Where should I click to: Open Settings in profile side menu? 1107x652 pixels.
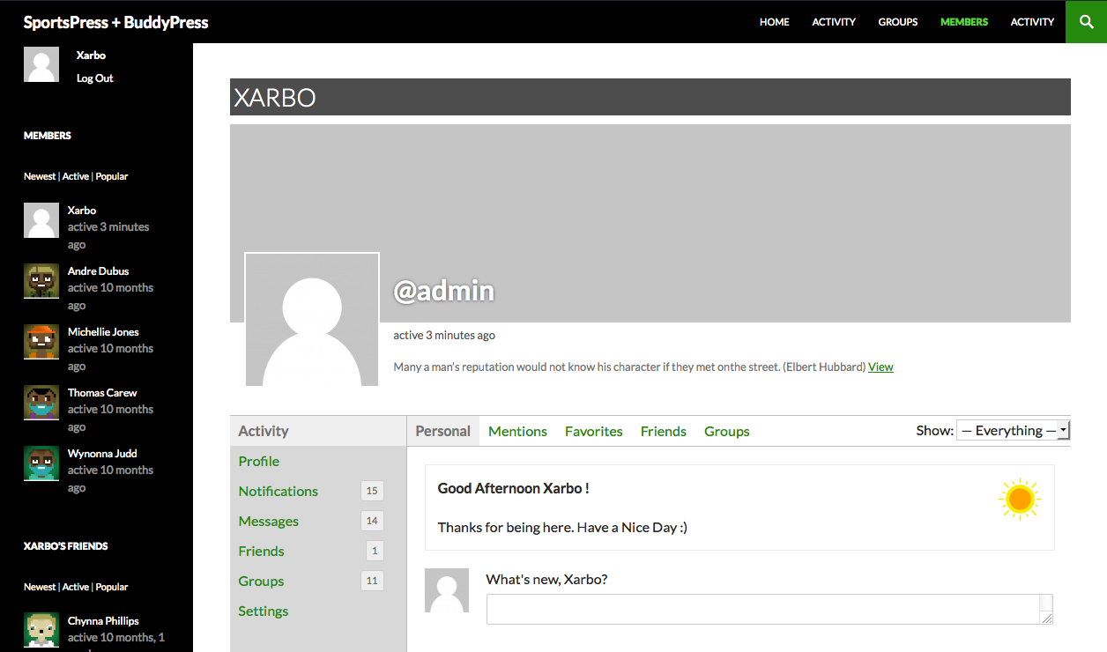tap(263, 611)
